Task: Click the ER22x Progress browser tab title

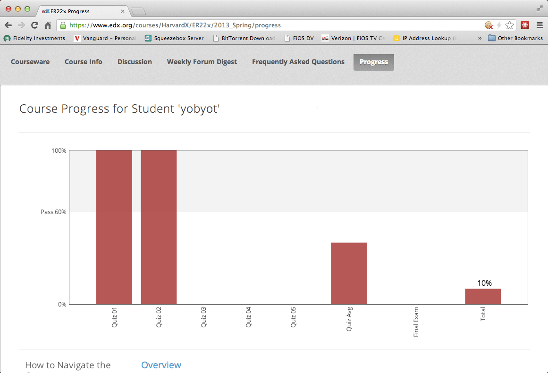Action: [x=70, y=11]
